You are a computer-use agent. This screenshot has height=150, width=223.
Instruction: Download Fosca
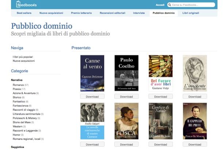126,144
